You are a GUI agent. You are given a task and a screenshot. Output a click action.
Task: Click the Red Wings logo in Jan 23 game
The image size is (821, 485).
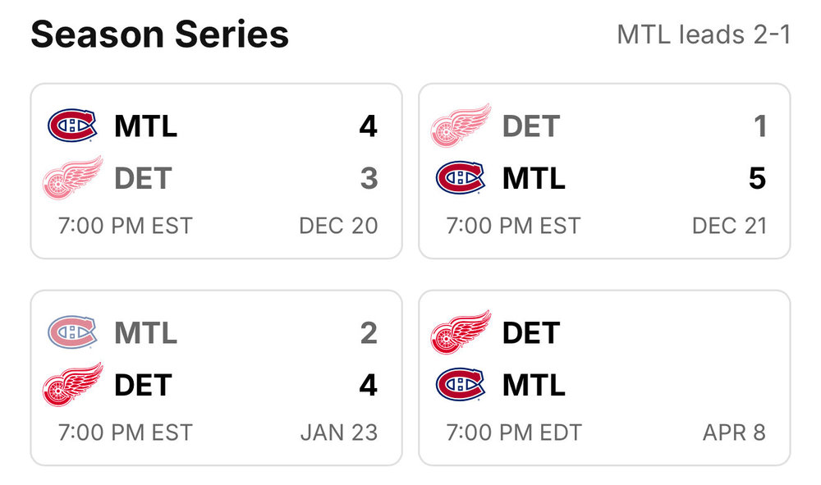[x=72, y=385]
